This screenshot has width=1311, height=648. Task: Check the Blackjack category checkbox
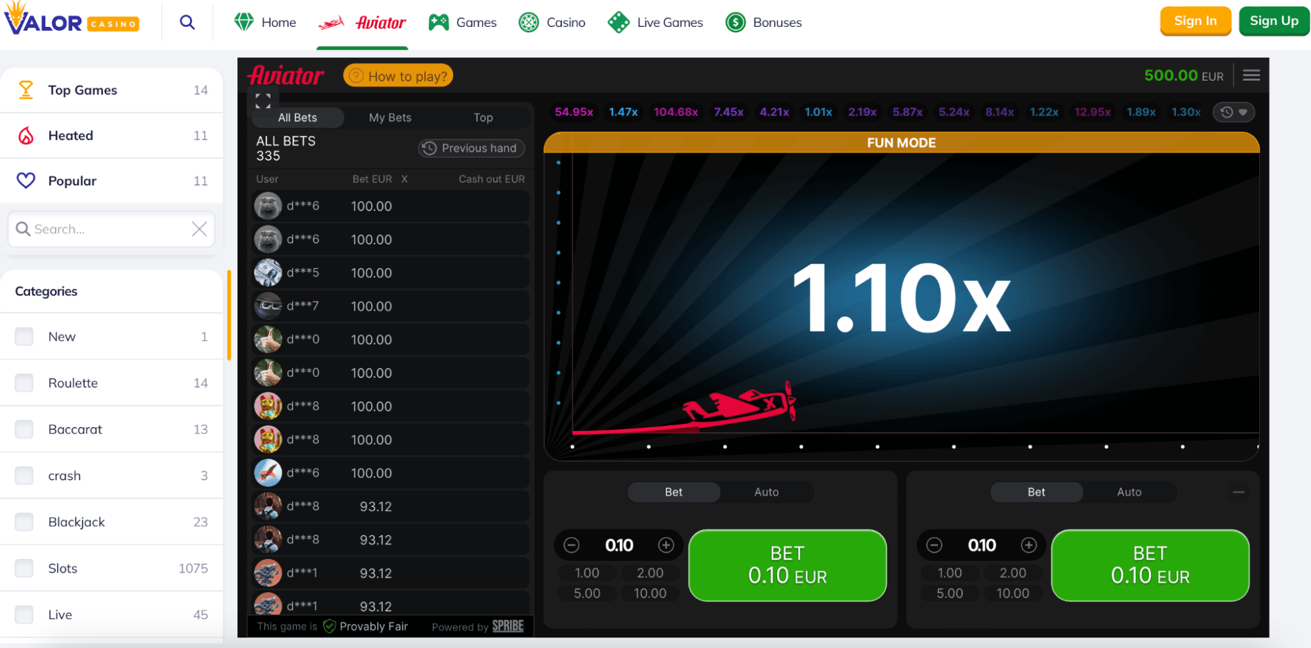pyautogui.click(x=24, y=522)
